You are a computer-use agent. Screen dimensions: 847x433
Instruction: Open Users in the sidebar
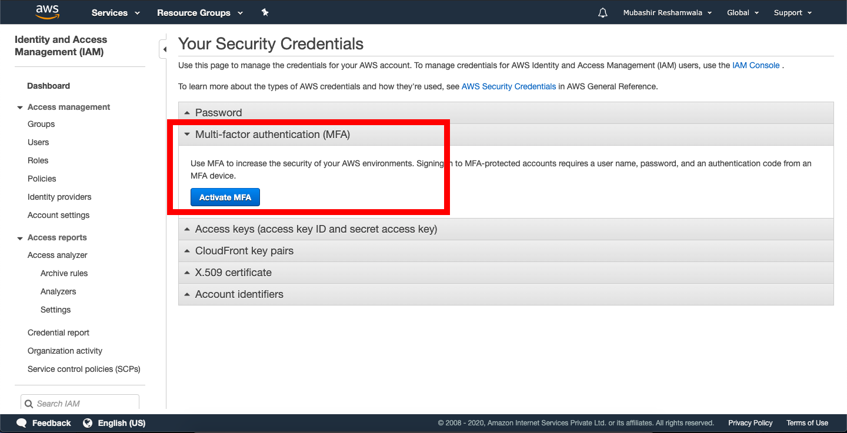click(x=38, y=142)
